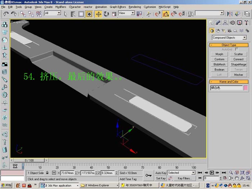Image resolution: width=252 pixels, height=189 pixels.
Task: Click the Align tool icon
Action: coord(238,14)
